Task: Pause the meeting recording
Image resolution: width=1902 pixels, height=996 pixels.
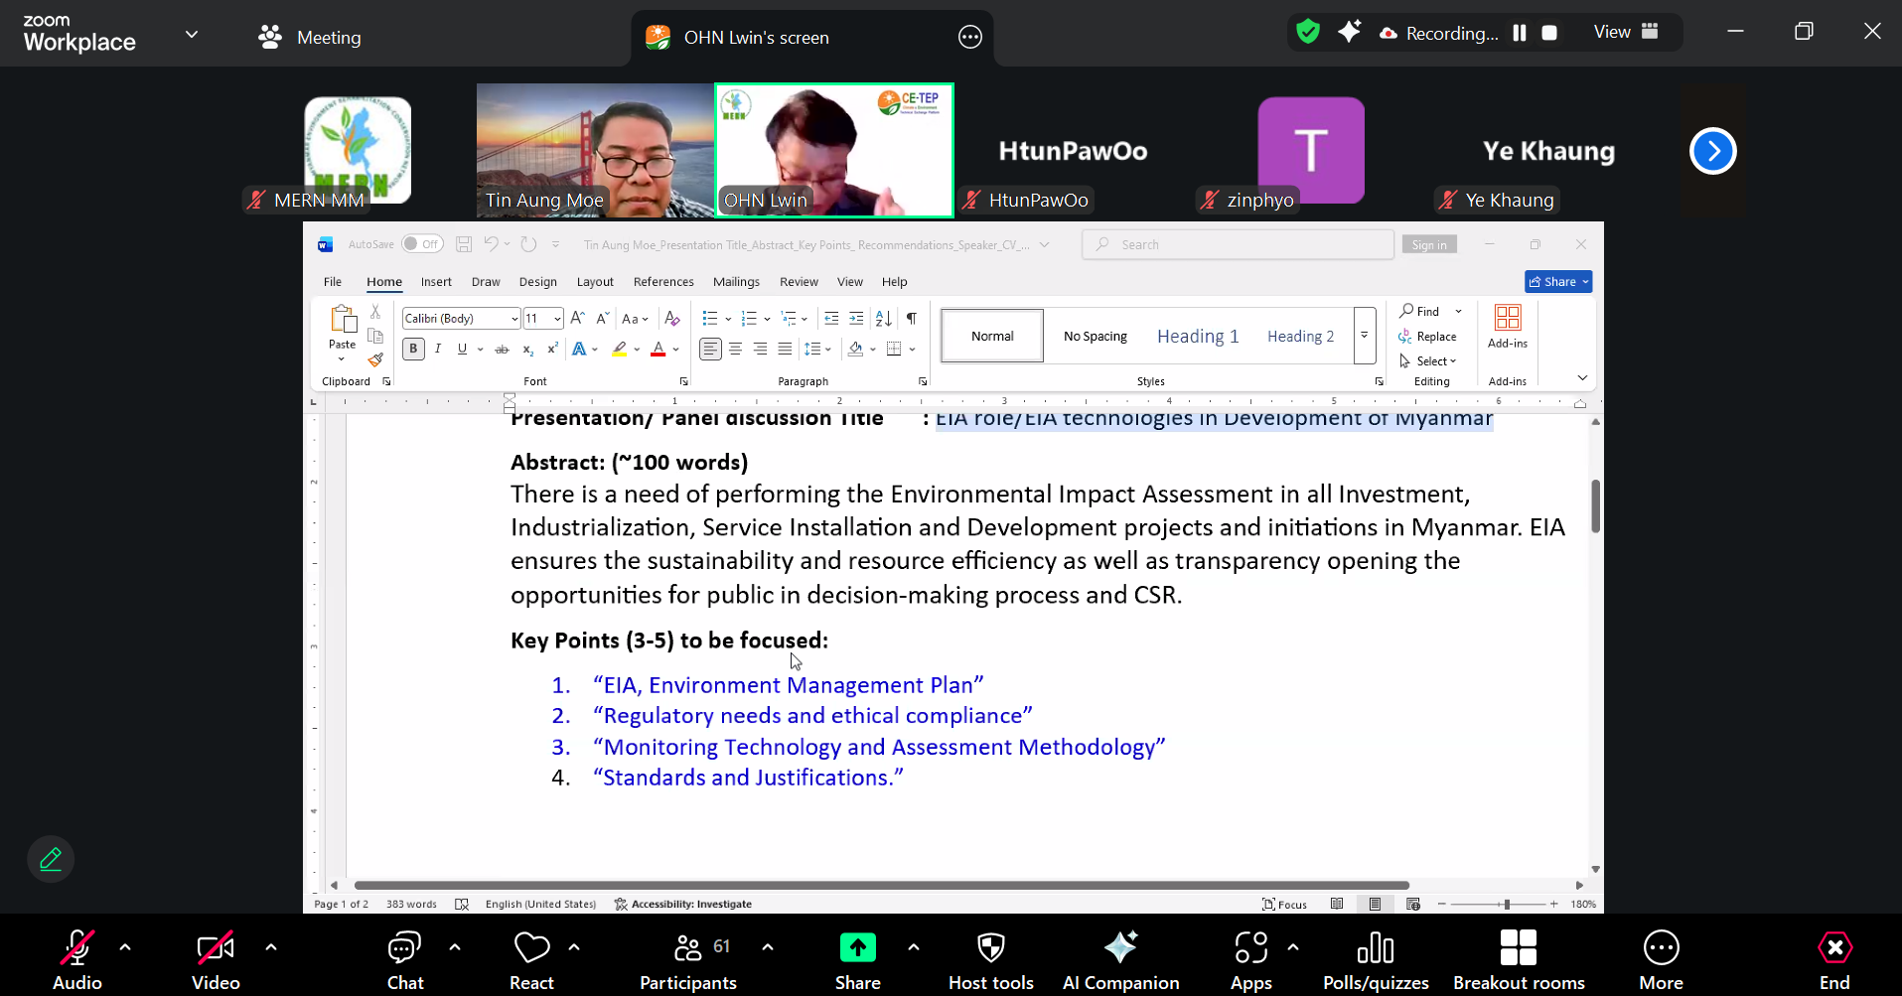Action: [1520, 33]
